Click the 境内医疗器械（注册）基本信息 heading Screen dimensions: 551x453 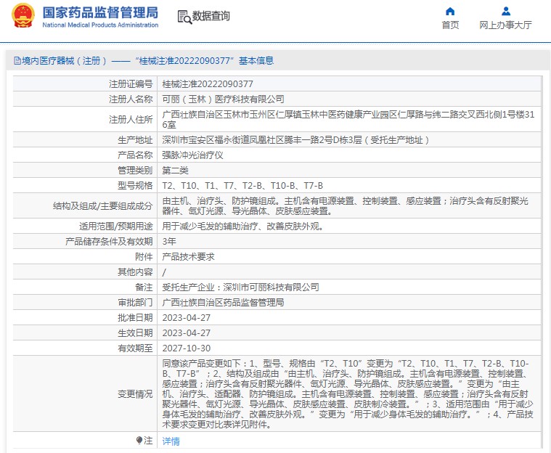click(147, 61)
